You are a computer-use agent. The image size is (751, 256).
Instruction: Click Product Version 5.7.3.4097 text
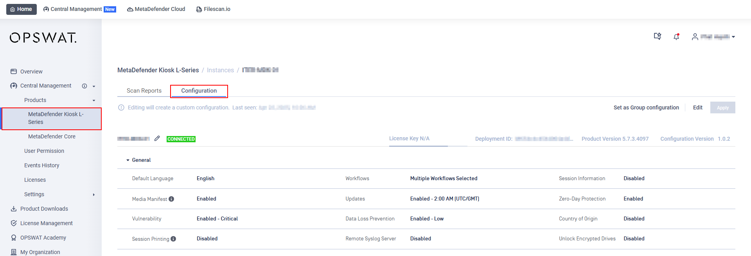(615, 139)
